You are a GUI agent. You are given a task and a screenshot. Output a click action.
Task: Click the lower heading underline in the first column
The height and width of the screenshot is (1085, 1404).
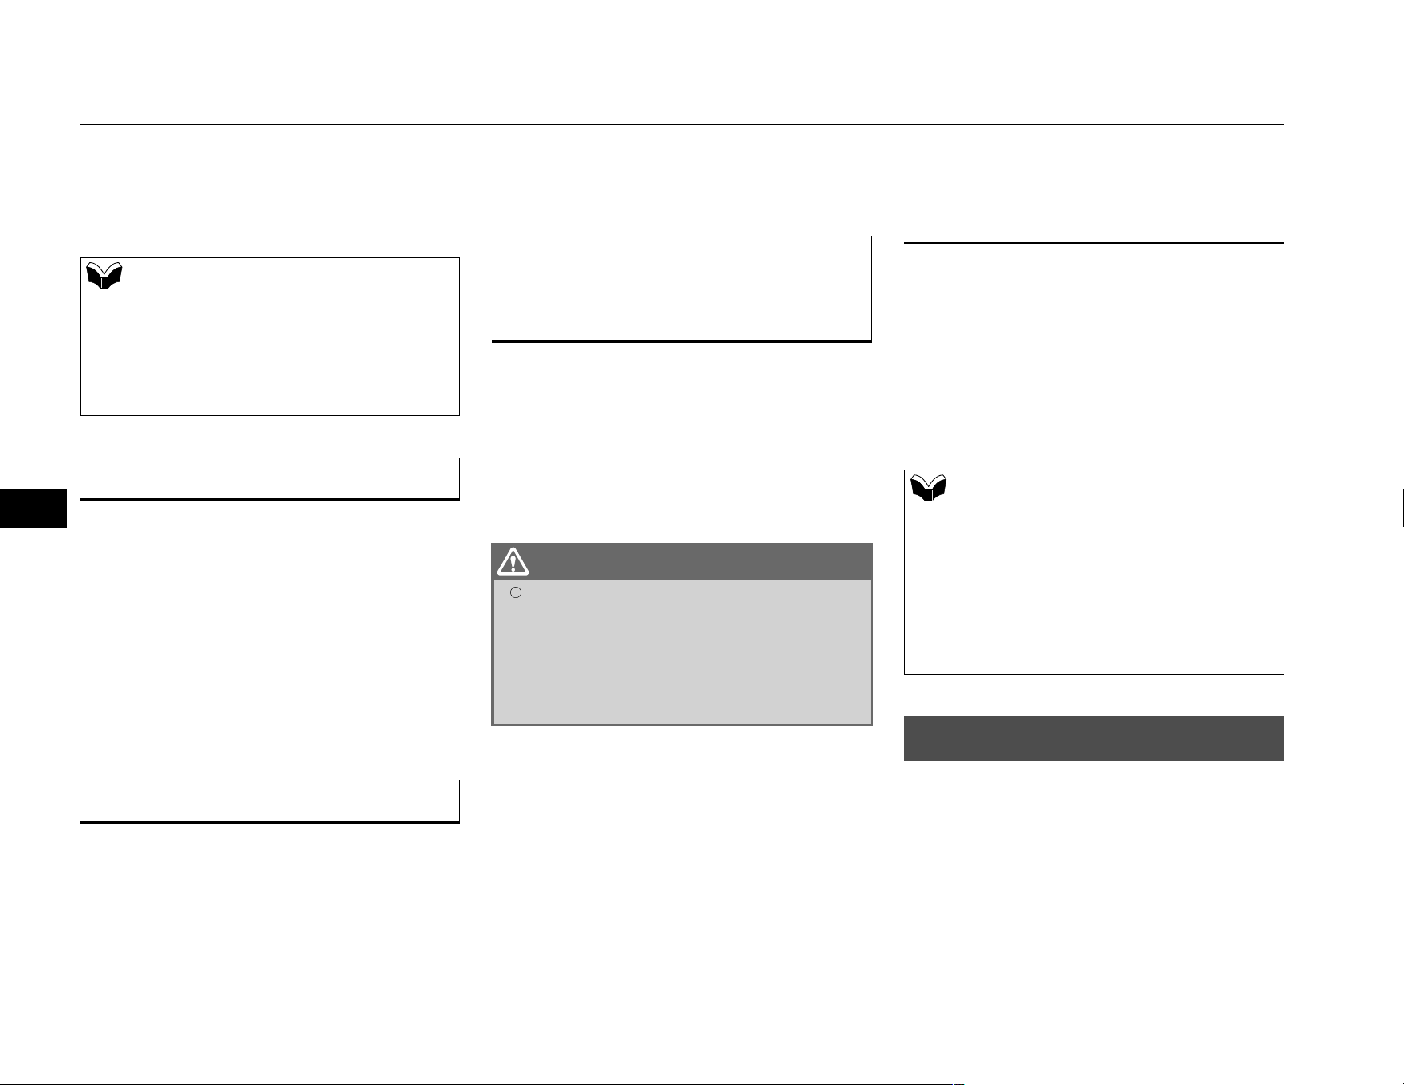tap(269, 821)
